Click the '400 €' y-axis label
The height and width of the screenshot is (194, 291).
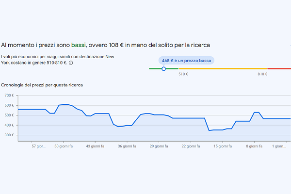click(x=9, y=125)
